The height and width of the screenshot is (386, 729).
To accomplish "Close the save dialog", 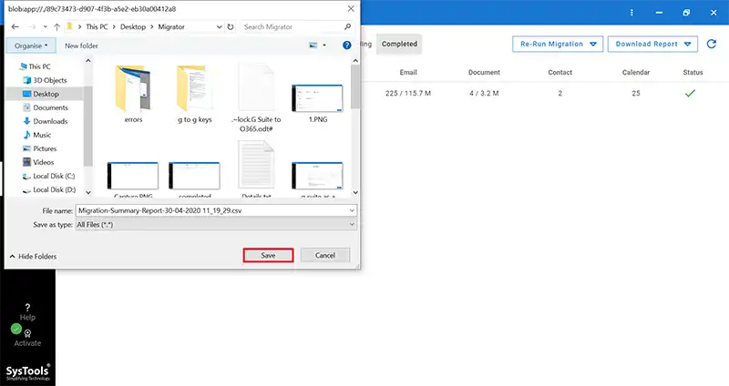I will coord(351,9).
